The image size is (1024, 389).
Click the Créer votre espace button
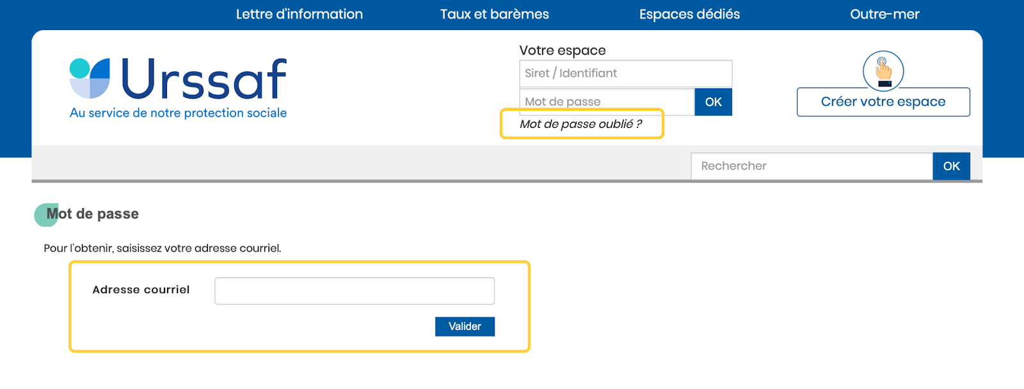883,102
